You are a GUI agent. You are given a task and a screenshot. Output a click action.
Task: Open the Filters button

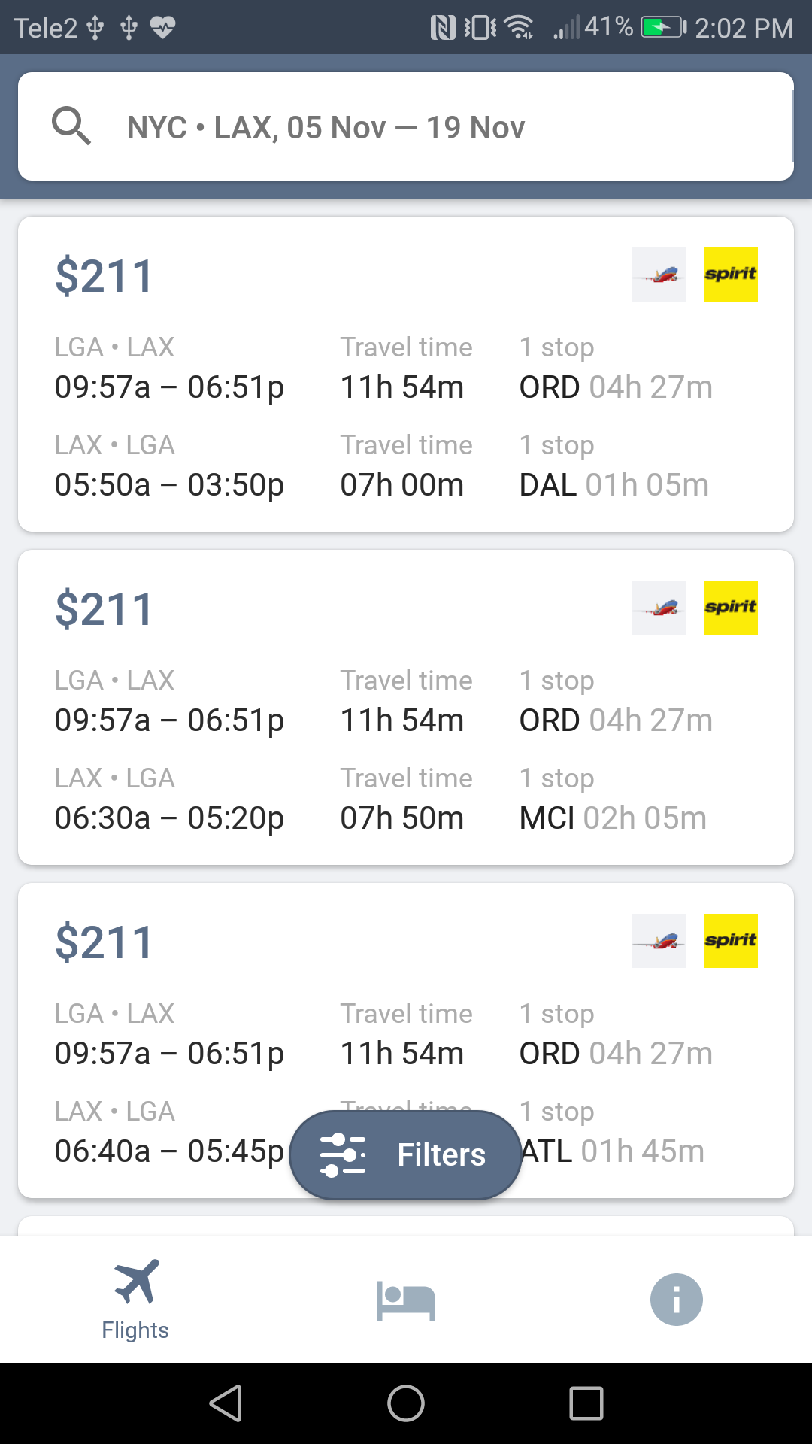tap(406, 1154)
